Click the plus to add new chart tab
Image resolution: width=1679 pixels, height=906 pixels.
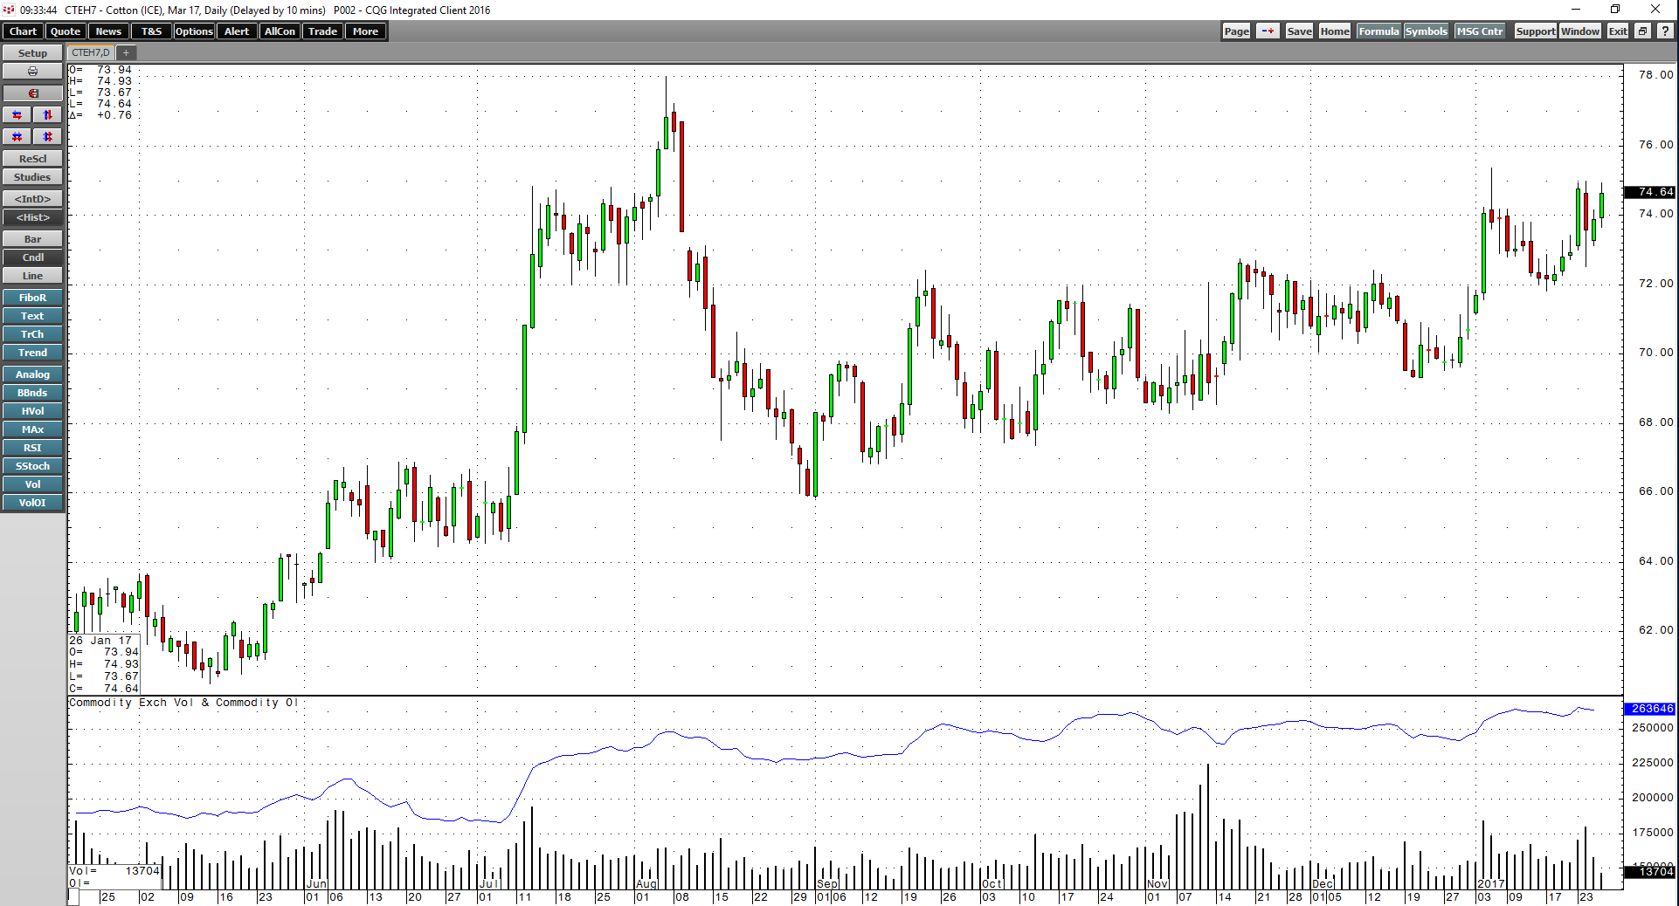point(125,52)
